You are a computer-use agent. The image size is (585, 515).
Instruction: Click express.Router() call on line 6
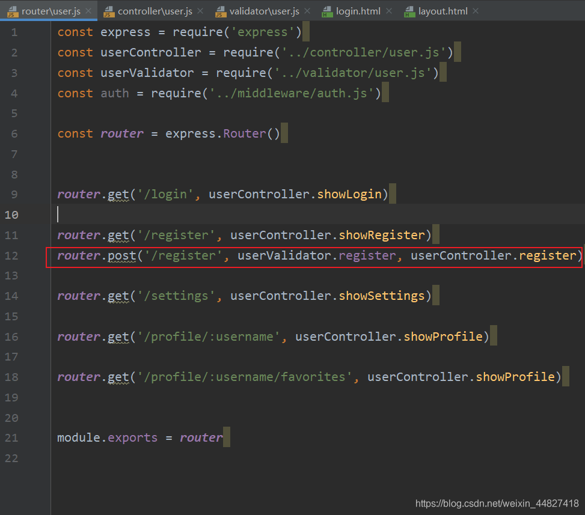(222, 133)
